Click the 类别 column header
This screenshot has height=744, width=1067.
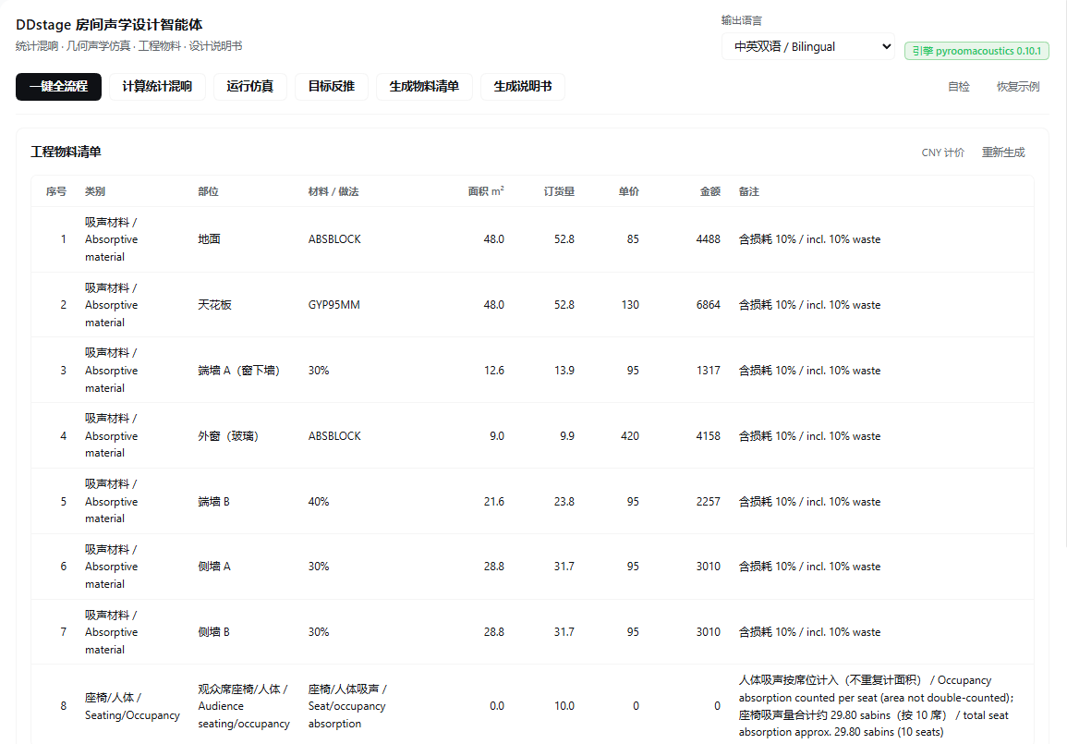click(95, 191)
